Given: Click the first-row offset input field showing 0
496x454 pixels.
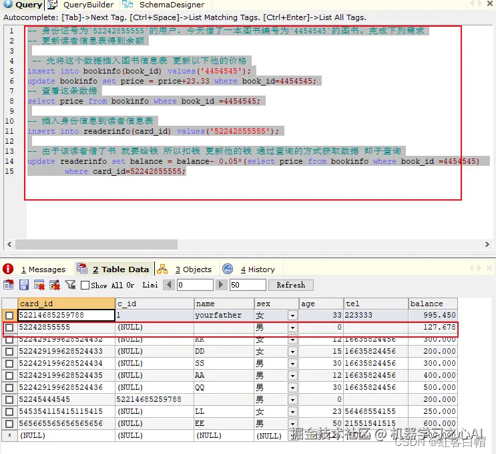Looking at the screenshot, I should coord(195,285).
